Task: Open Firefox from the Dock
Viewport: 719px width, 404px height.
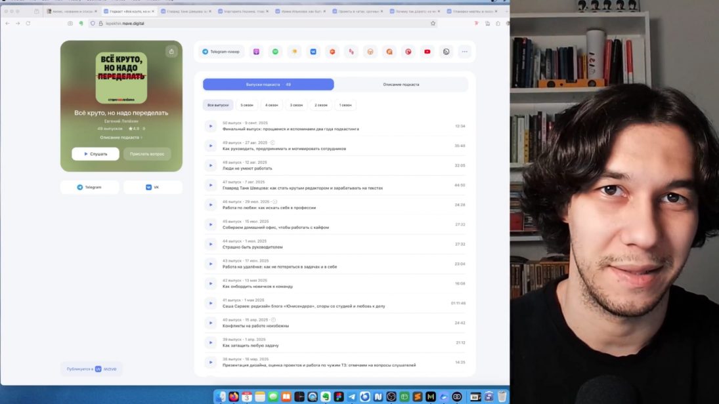Action: [234, 396]
